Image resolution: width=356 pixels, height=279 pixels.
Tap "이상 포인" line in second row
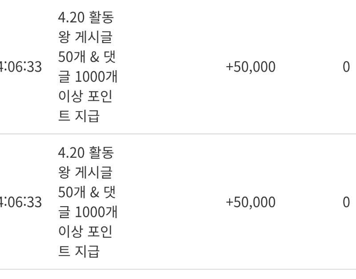pos(85,231)
